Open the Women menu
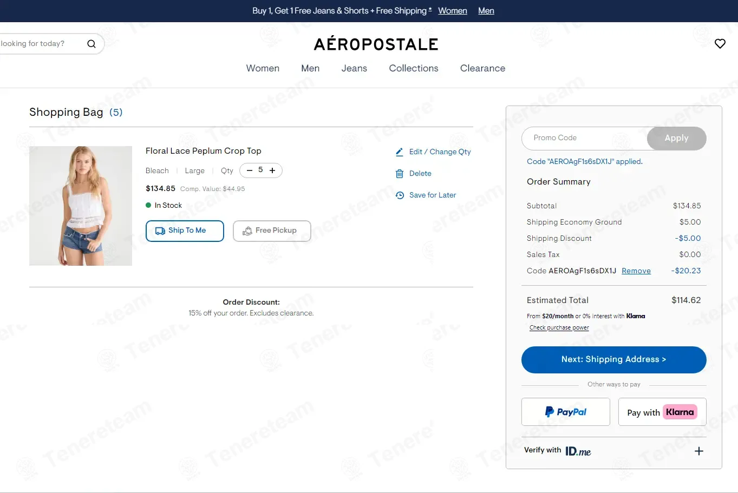This screenshot has height=493, width=738. pyautogui.click(x=263, y=68)
